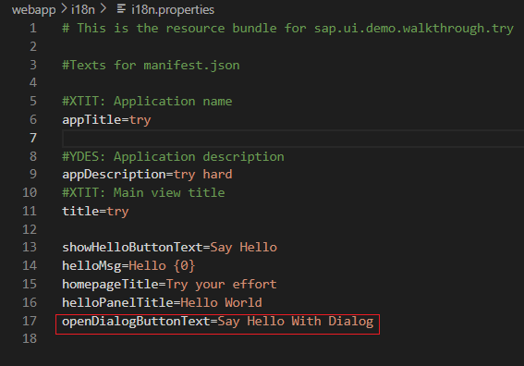Click the file icon beside i18n.properties
The image size is (524, 366).
[x=121, y=9]
